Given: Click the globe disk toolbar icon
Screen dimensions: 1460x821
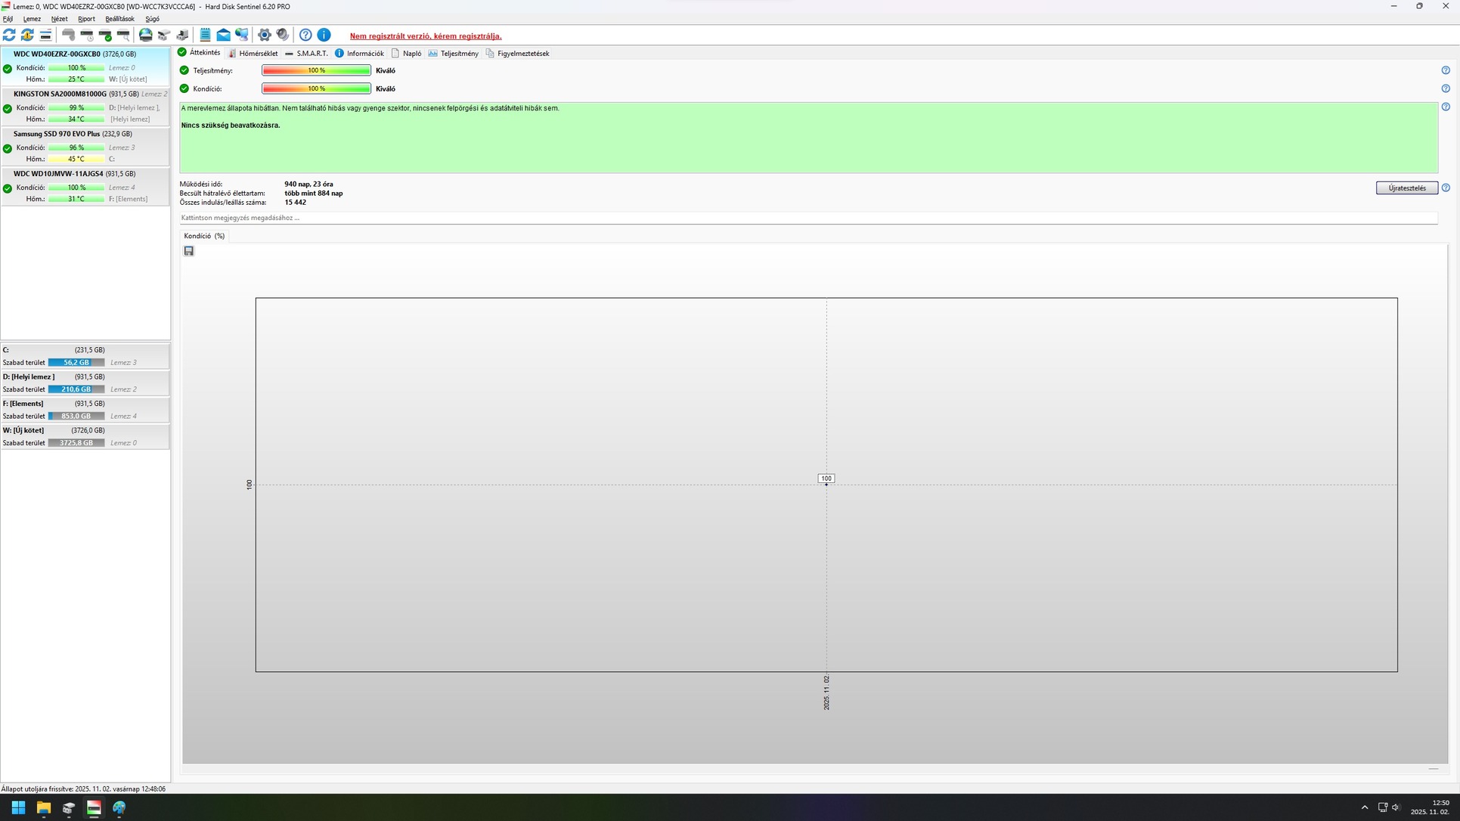Looking at the screenshot, I should click(x=145, y=35).
